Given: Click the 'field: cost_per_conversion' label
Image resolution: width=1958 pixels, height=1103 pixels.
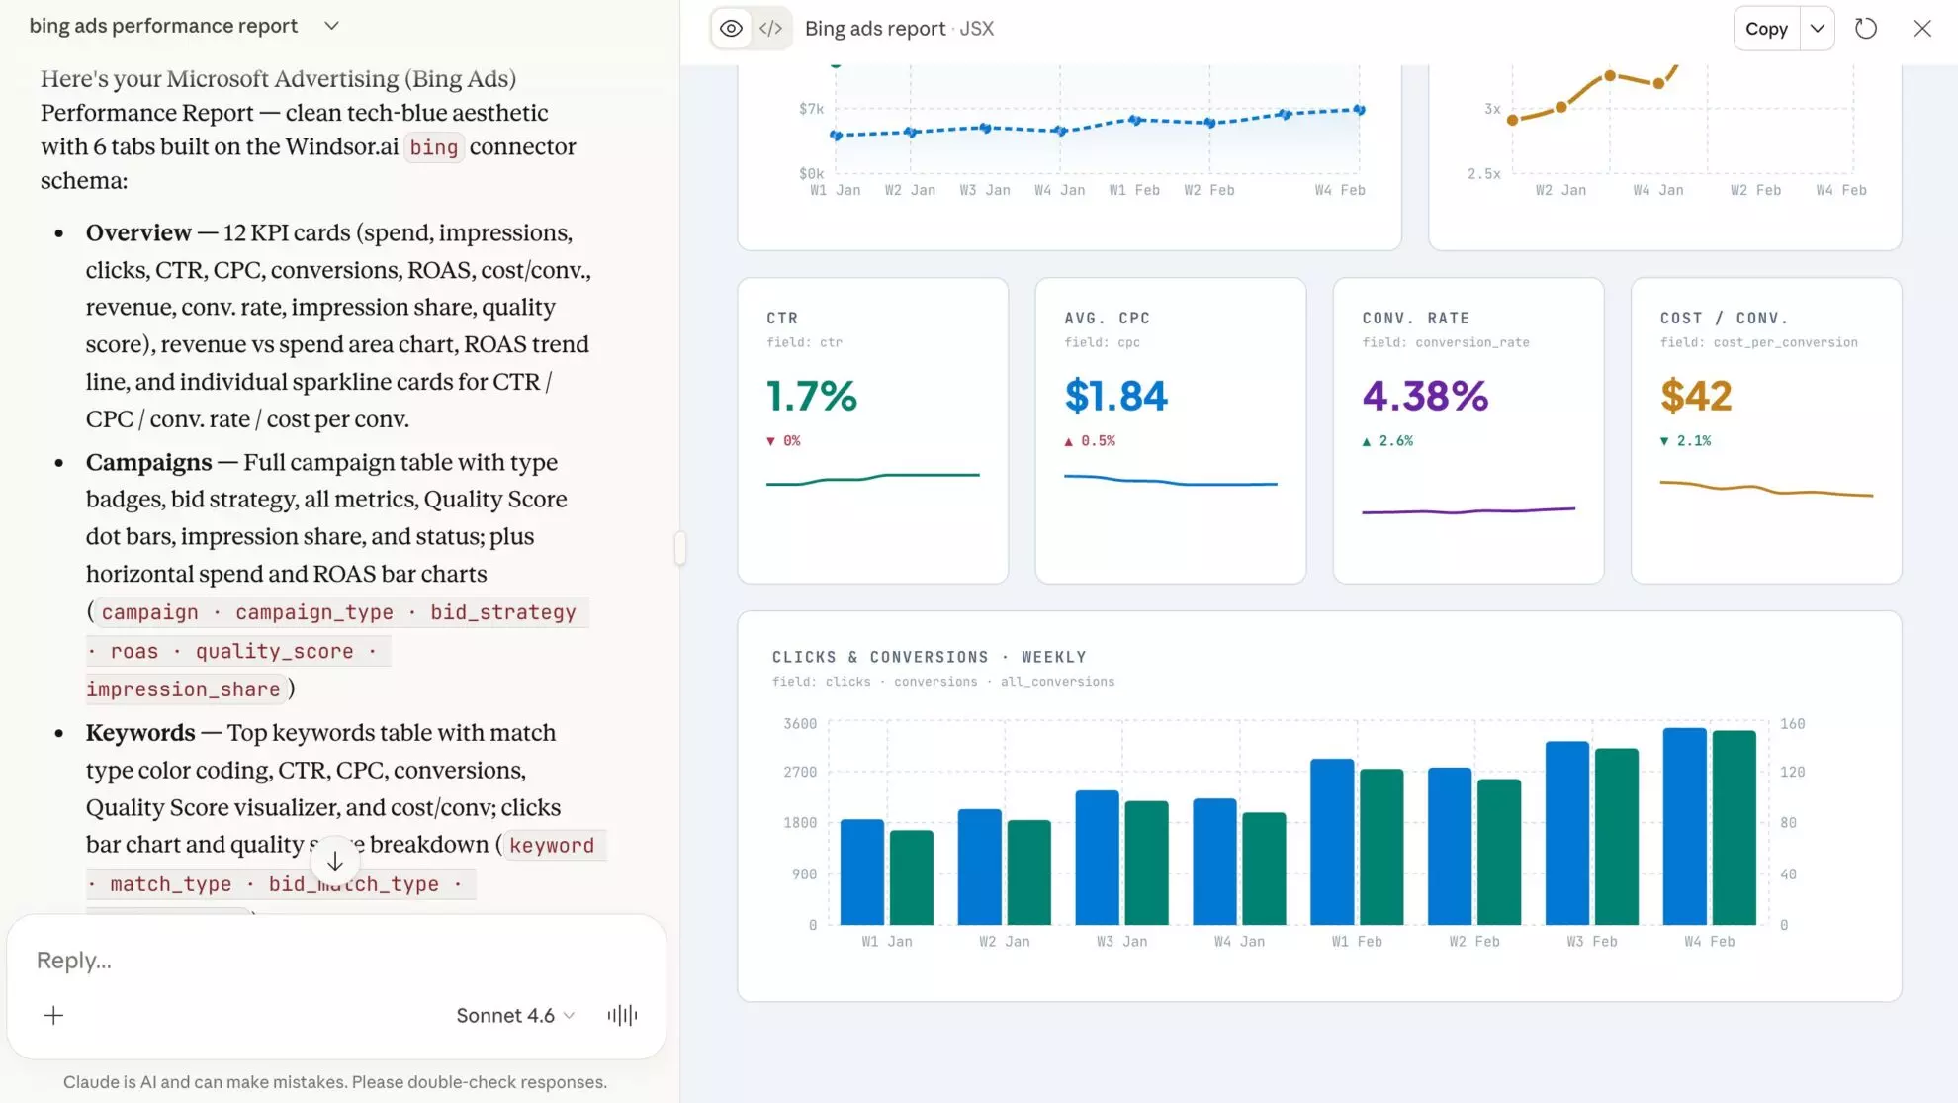Looking at the screenshot, I should (x=1758, y=342).
